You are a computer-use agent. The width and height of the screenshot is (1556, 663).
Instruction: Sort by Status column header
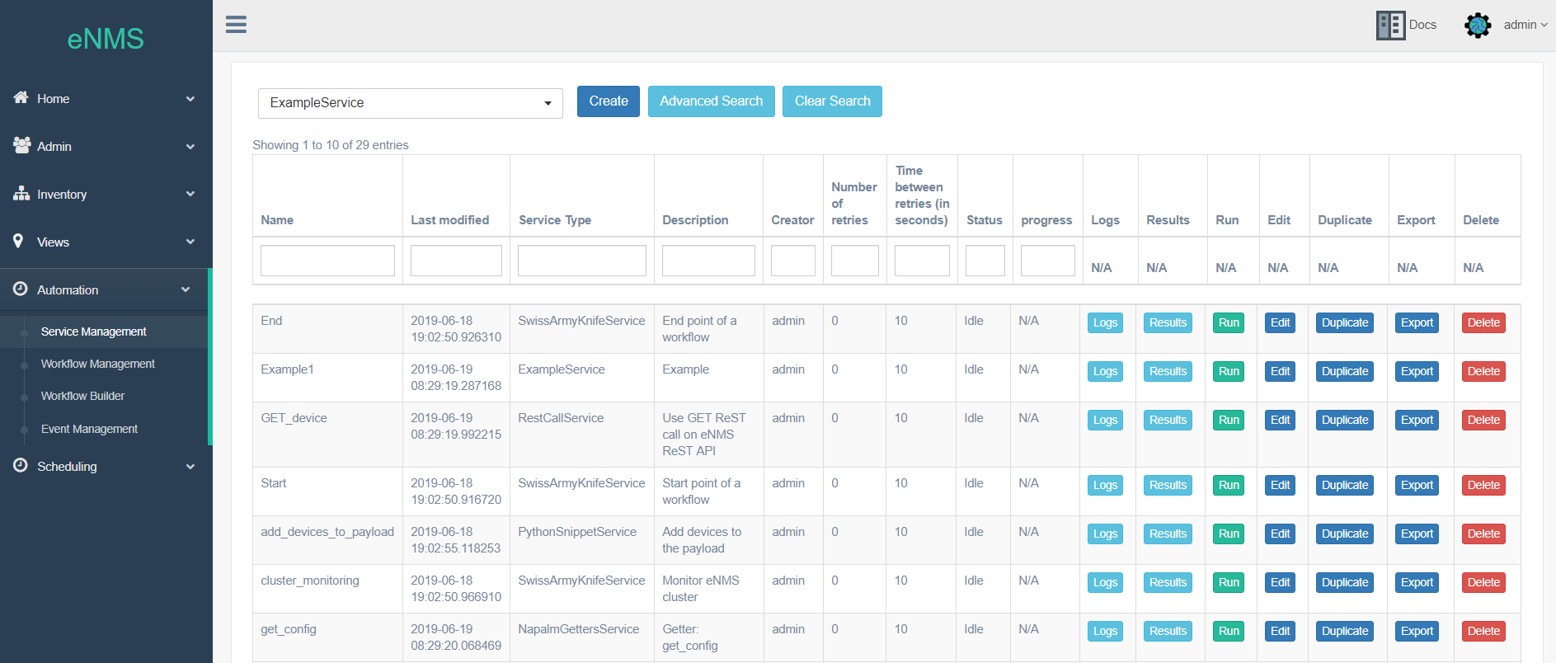coord(985,220)
